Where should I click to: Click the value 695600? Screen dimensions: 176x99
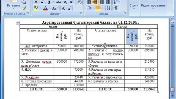coord(149,50)
